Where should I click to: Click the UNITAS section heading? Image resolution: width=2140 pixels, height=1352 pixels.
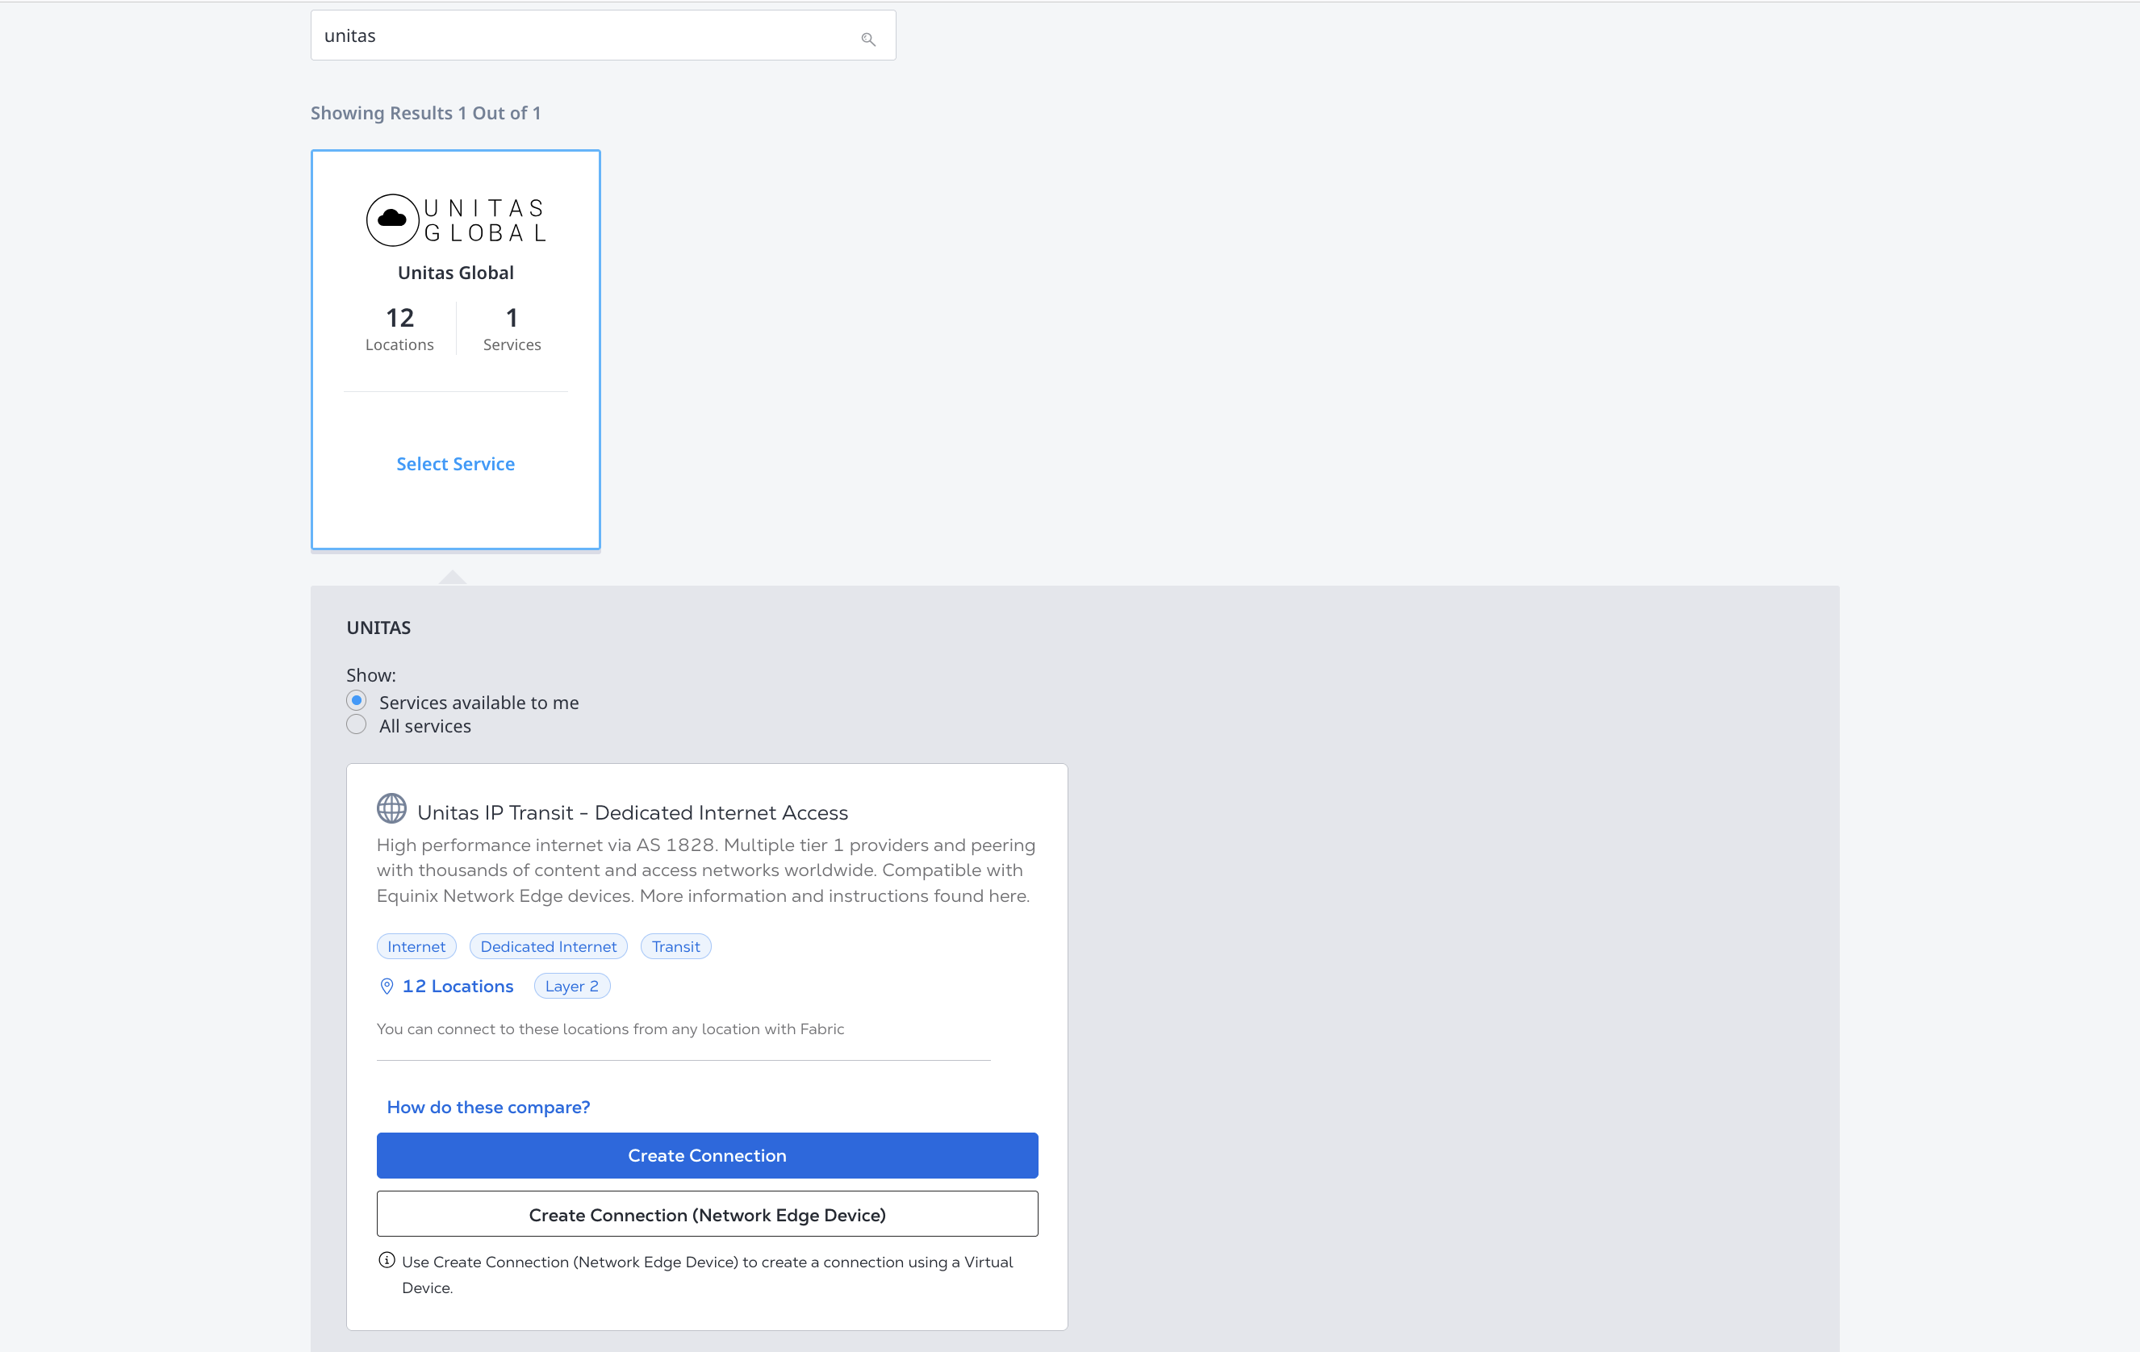[378, 628]
